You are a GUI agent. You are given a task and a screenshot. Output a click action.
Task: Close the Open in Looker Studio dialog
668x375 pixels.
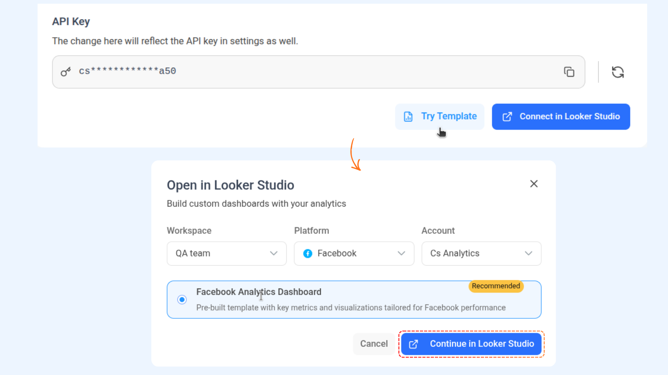click(534, 184)
